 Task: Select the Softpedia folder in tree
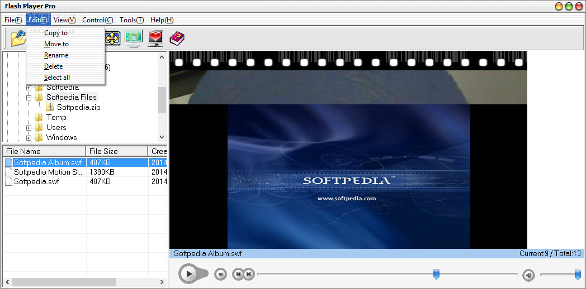(63, 87)
